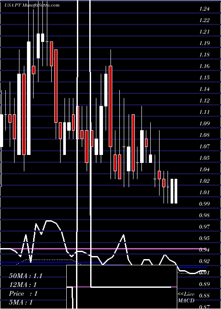
Task: Click the 1.02 price axis label
Action: [204, 181]
